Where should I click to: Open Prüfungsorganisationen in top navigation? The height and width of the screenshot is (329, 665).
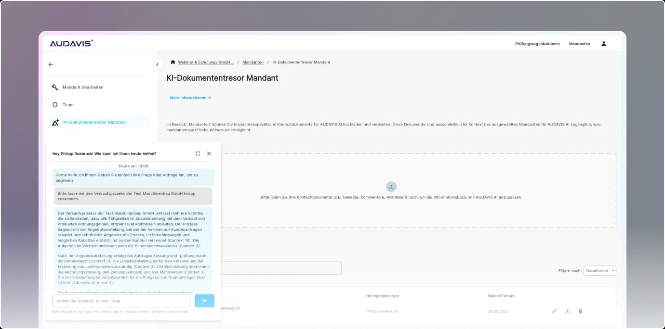537,44
